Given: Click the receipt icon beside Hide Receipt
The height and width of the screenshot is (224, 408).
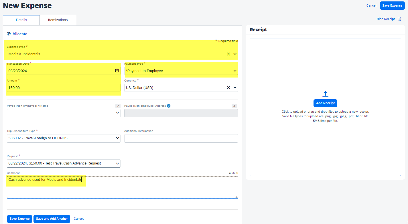Looking at the screenshot, I should (x=399, y=19).
